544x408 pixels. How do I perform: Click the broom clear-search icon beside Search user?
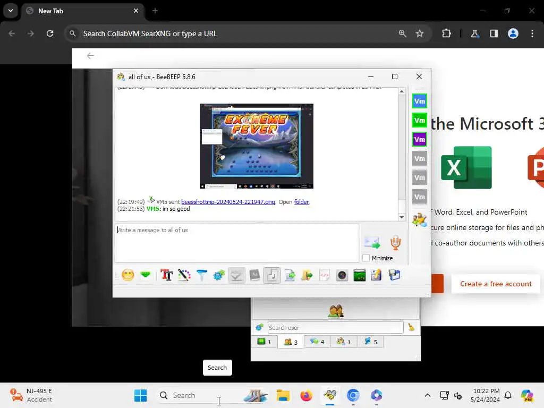pos(411,327)
